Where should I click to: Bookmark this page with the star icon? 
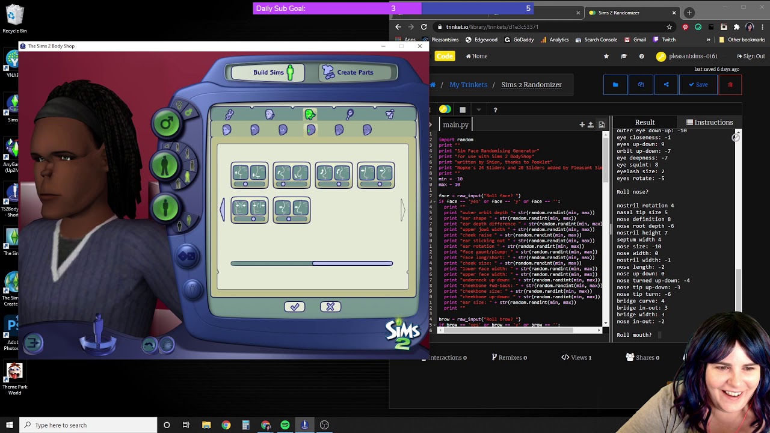[669, 27]
